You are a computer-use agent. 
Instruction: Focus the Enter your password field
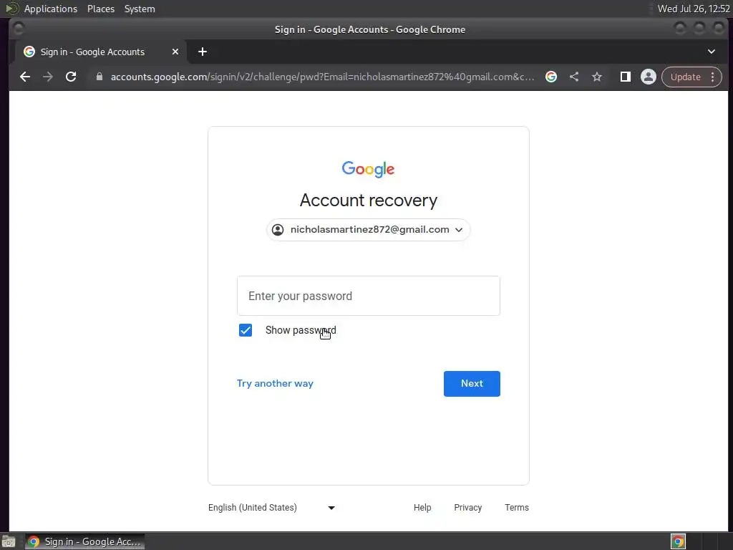pos(369,296)
